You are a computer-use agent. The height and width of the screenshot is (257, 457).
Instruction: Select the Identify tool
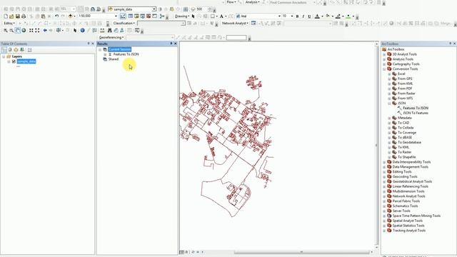click(83, 30)
